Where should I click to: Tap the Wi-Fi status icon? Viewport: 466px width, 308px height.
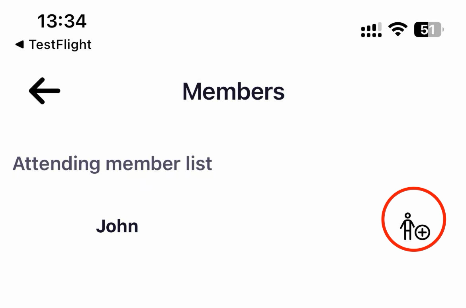click(x=397, y=29)
